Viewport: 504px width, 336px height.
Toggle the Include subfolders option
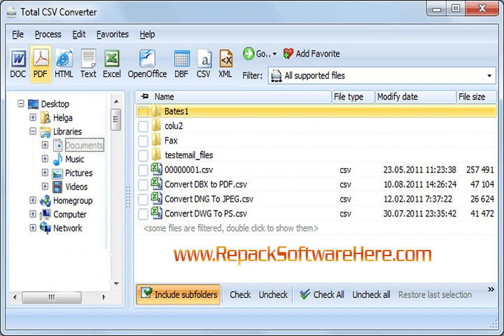(x=178, y=294)
